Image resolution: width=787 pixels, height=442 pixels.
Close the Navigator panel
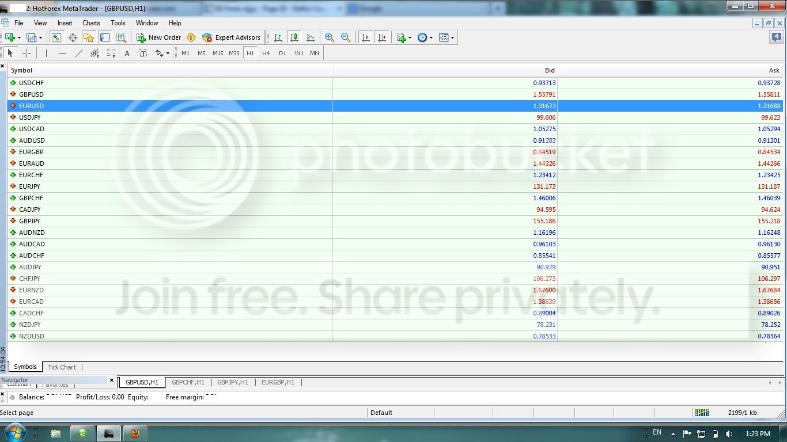[112, 380]
